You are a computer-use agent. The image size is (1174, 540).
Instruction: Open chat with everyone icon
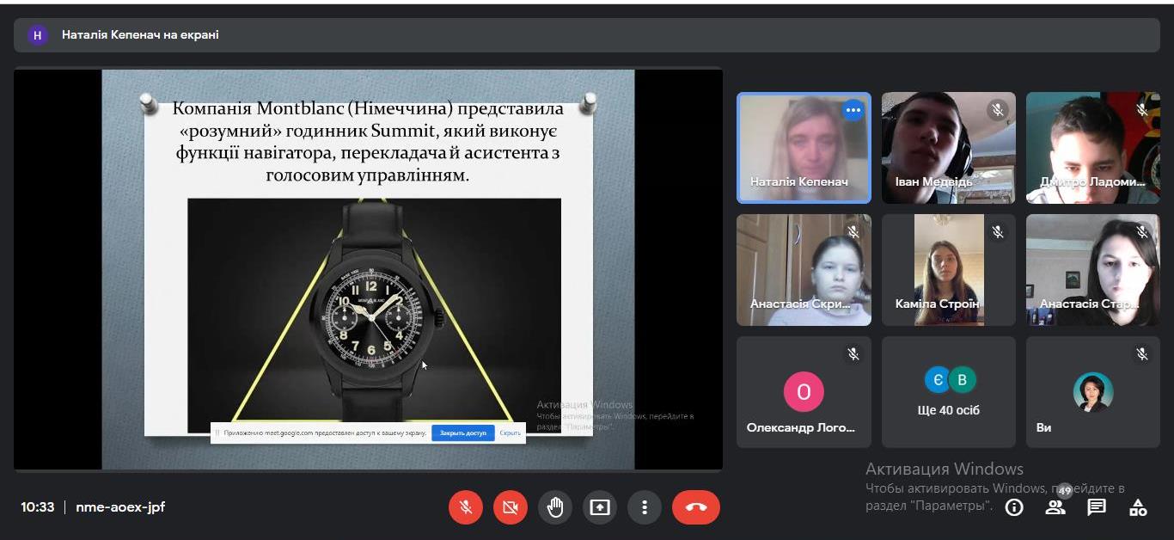click(1097, 507)
